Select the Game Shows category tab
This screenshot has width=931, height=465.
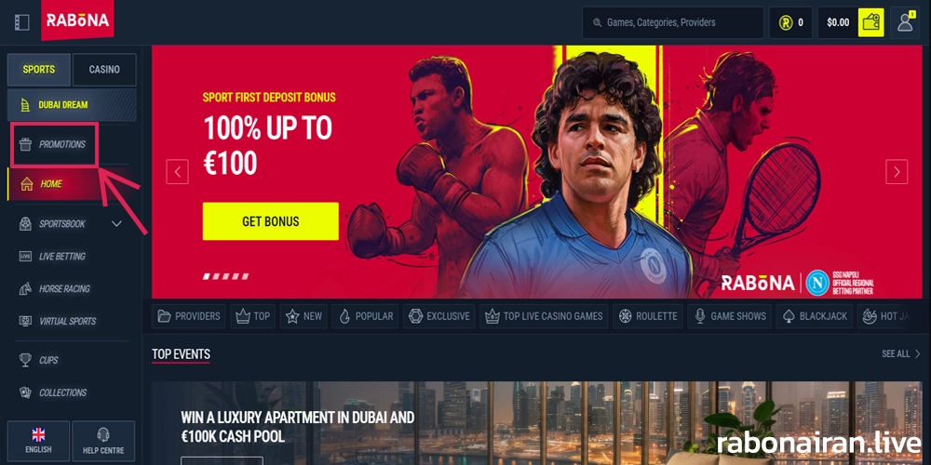(730, 316)
